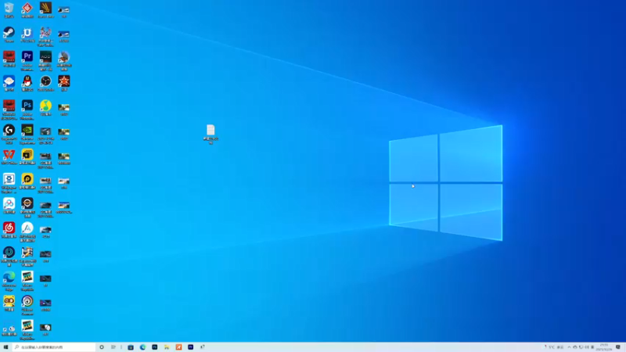Open the Action Center notifications icon
The height and width of the screenshot is (352, 626).
618,347
